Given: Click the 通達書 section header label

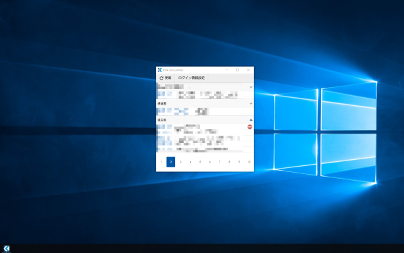Looking at the screenshot, I should pyautogui.click(x=162, y=103).
